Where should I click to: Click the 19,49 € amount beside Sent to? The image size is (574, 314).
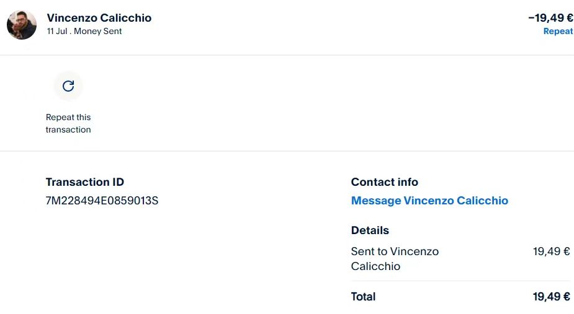[551, 251]
